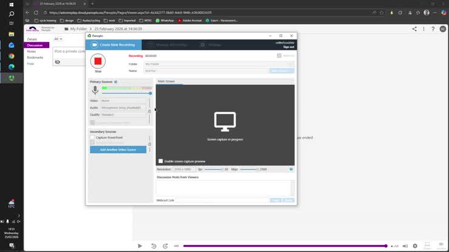The height and width of the screenshot is (252, 449).
Task: Stop the recording with the red Stop button
Action: pyautogui.click(x=98, y=61)
